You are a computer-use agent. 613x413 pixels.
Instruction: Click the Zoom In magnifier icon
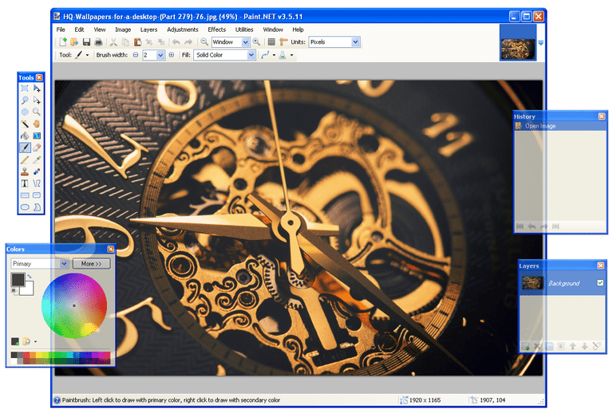[x=256, y=41]
